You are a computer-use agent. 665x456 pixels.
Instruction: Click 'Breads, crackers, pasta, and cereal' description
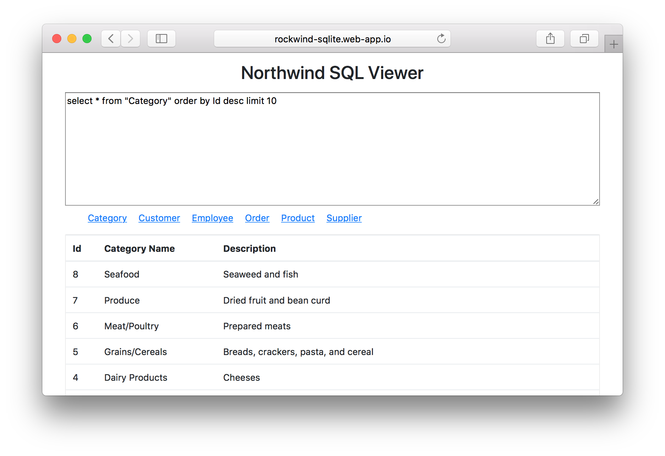click(298, 352)
